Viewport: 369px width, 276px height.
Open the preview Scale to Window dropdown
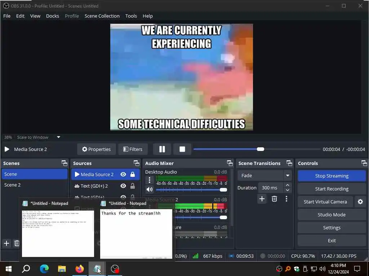(x=59, y=137)
